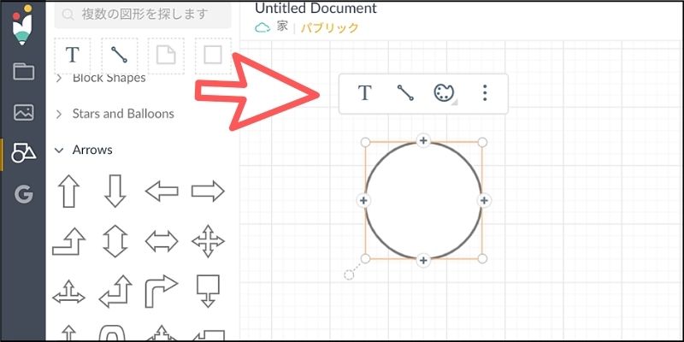Select the shapes library sidebar icon
684x342 pixels.
23,152
